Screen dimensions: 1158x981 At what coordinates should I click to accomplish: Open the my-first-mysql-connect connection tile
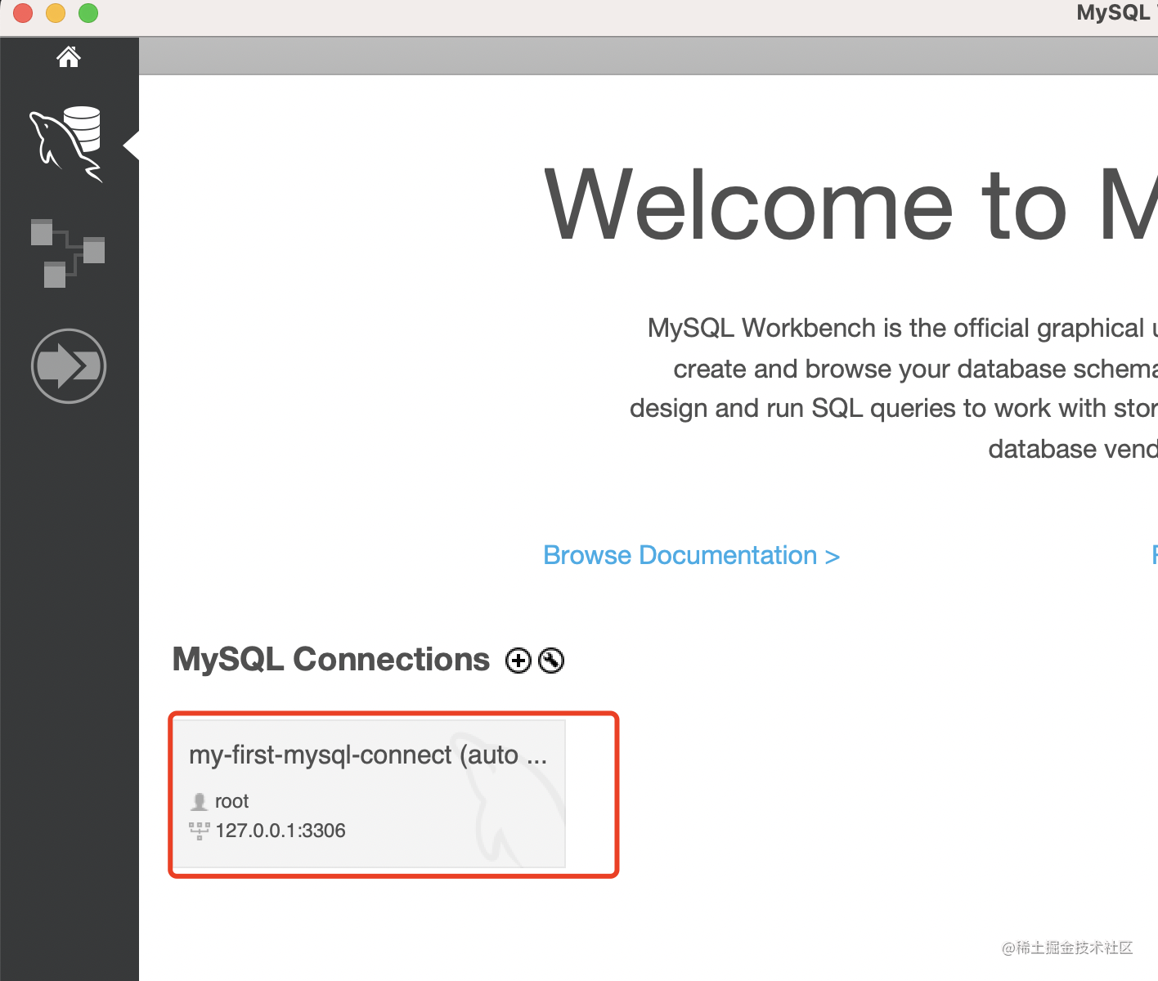click(369, 793)
